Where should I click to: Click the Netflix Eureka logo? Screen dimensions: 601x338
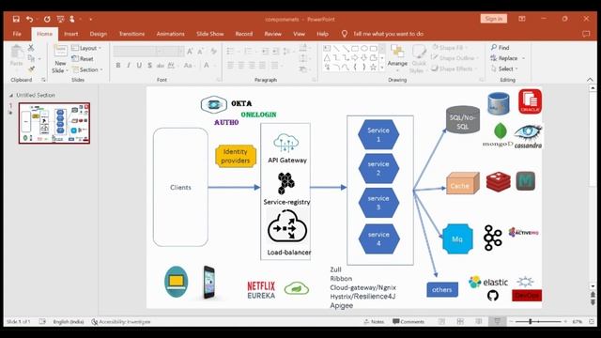[x=261, y=290]
